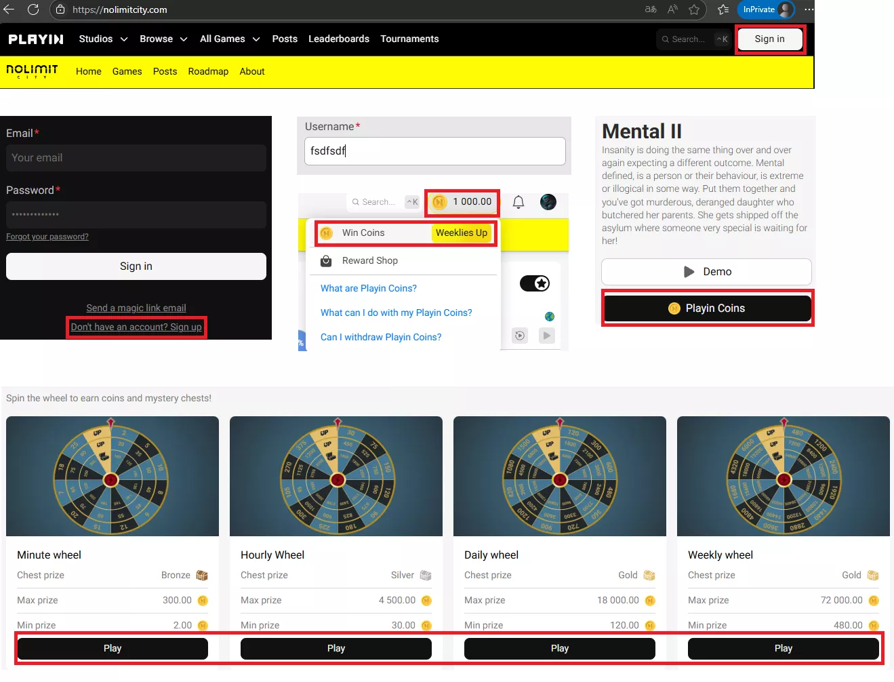Click Don't have an account? Sign up
The height and width of the screenshot is (682, 894).
pyautogui.click(x=136, y=327)
